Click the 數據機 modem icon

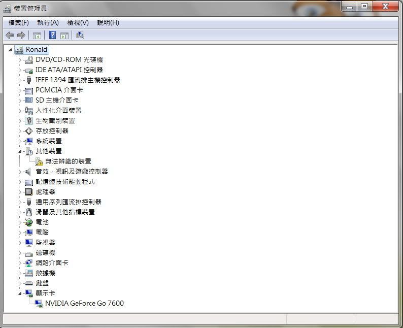[29, 273]
